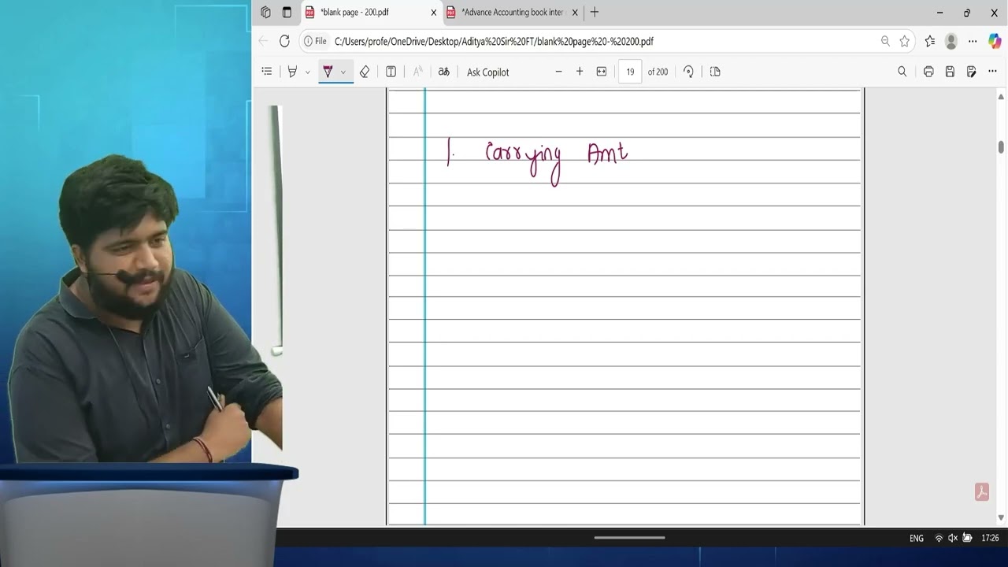Viewport: 1008px width, 567px height.
Task: Switch to Page view layout
Action: tap(715, 72)
